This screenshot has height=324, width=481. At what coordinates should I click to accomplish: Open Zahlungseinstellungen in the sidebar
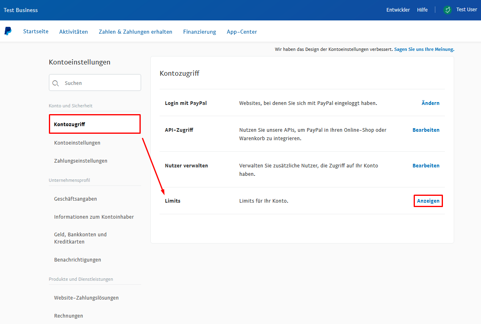tap(81, 161)
